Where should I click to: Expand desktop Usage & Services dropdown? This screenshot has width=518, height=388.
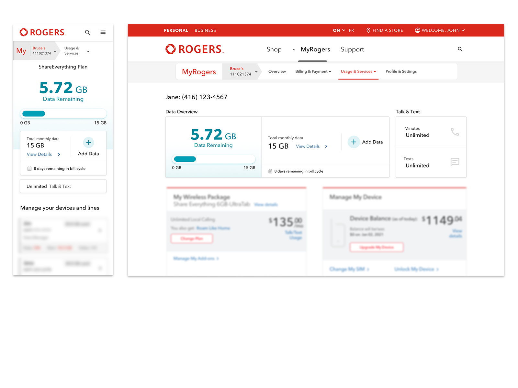click(x=375, y=72)
